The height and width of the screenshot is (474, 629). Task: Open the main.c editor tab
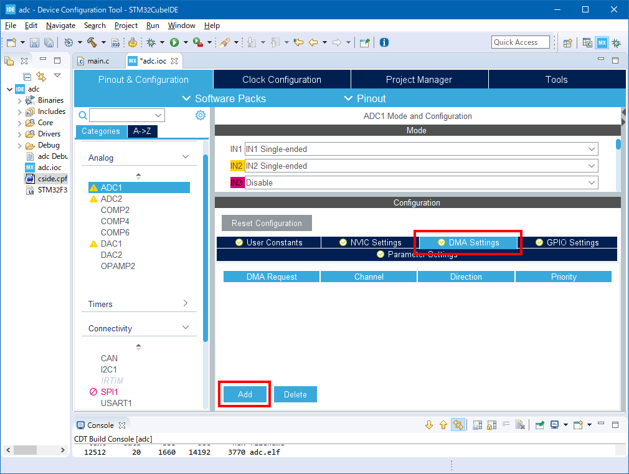point(98,60)
